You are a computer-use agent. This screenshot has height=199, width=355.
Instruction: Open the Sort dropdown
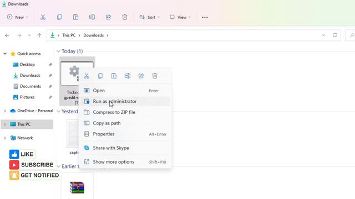[x=149, y=17]
